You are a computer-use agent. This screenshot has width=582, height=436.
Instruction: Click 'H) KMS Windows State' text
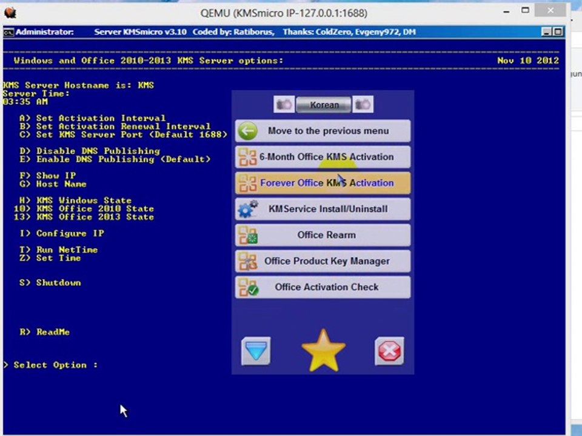tap(75, 200)
